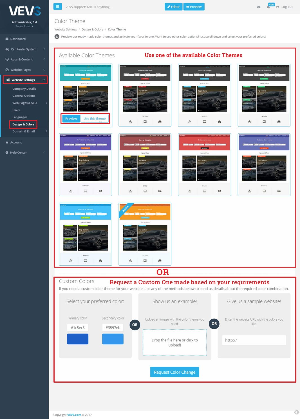
Task: Click the Website Pages icon
Action: 7,70
